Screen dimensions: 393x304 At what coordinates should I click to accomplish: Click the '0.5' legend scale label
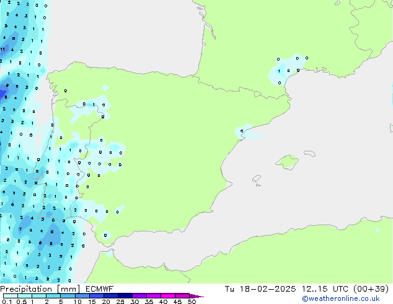click(21, 302)
